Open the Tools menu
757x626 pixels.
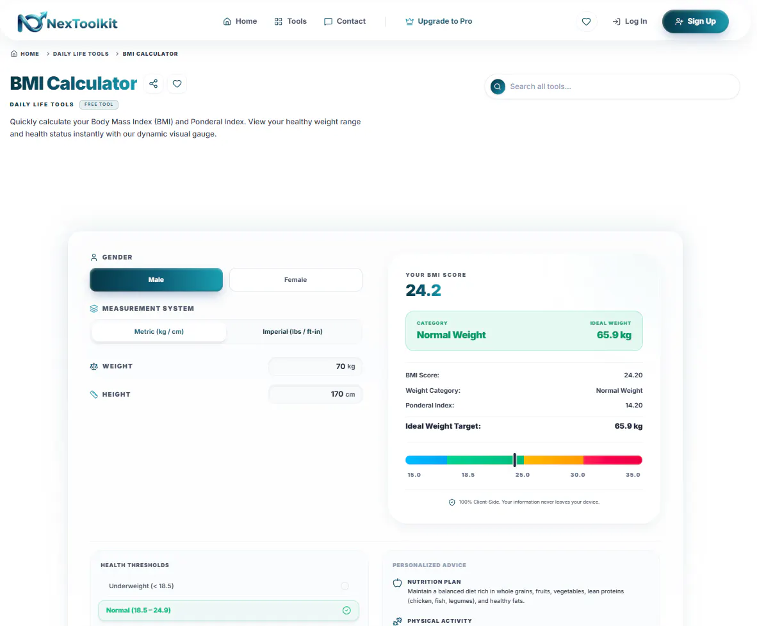pyautogui.click(x=290, y=21)
